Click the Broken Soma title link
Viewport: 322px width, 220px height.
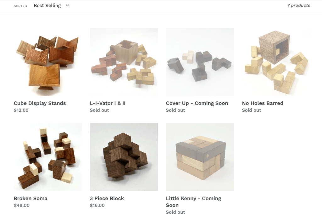(31, 198)
